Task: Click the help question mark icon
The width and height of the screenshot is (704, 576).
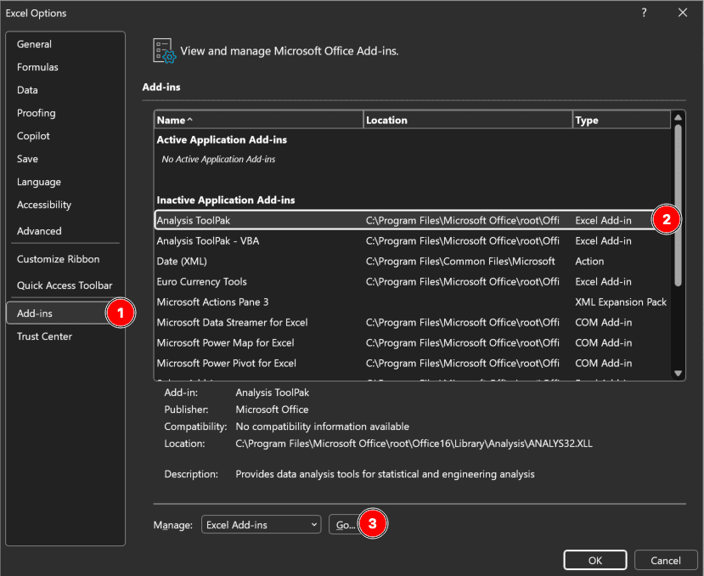Action: [643, 13]
